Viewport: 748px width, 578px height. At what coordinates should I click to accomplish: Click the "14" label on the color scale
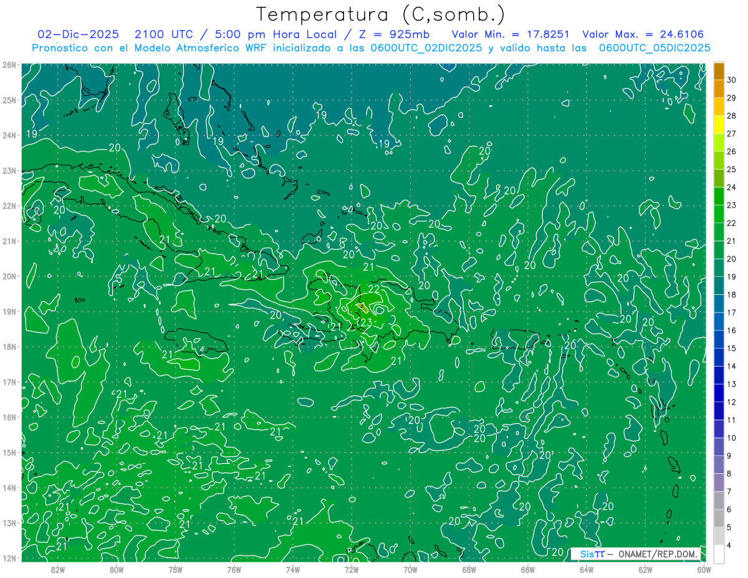point(732,366)
